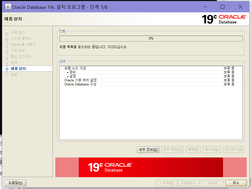The height and width of the screenshot is (189, 251).
Task: Click the 제품 설치 step bullet icon
Action: [x=7, y=69]
